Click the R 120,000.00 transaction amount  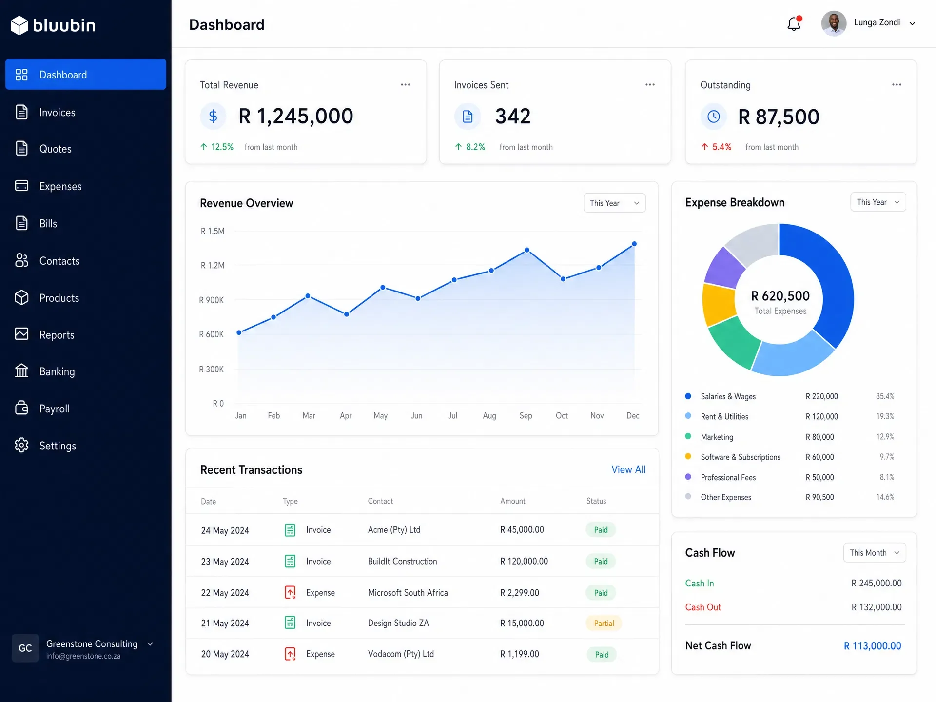coord(524,561)
